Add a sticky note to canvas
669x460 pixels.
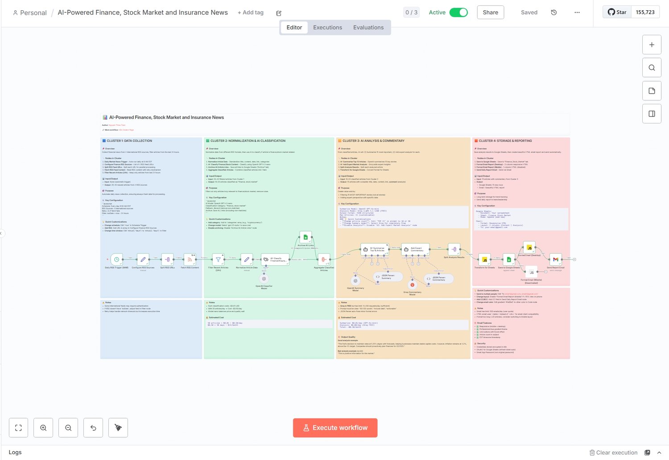[652, 91]
